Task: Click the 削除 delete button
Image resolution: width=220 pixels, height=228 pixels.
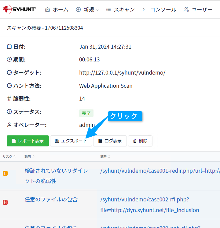Action: click(x=140, y=141)
